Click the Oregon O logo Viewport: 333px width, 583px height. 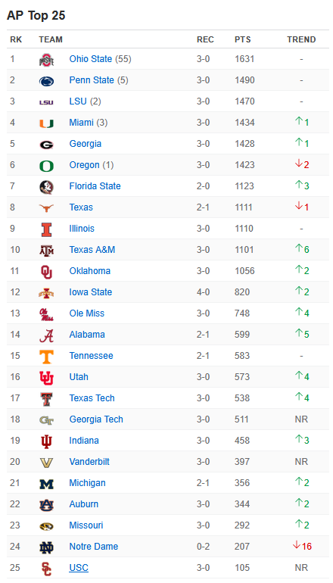coord(46,166)
